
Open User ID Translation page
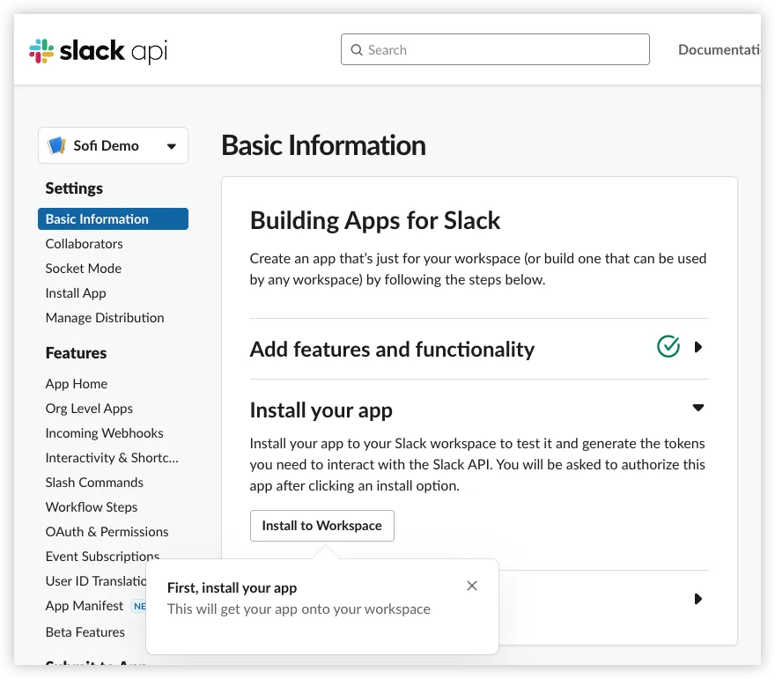pos(96,581)
